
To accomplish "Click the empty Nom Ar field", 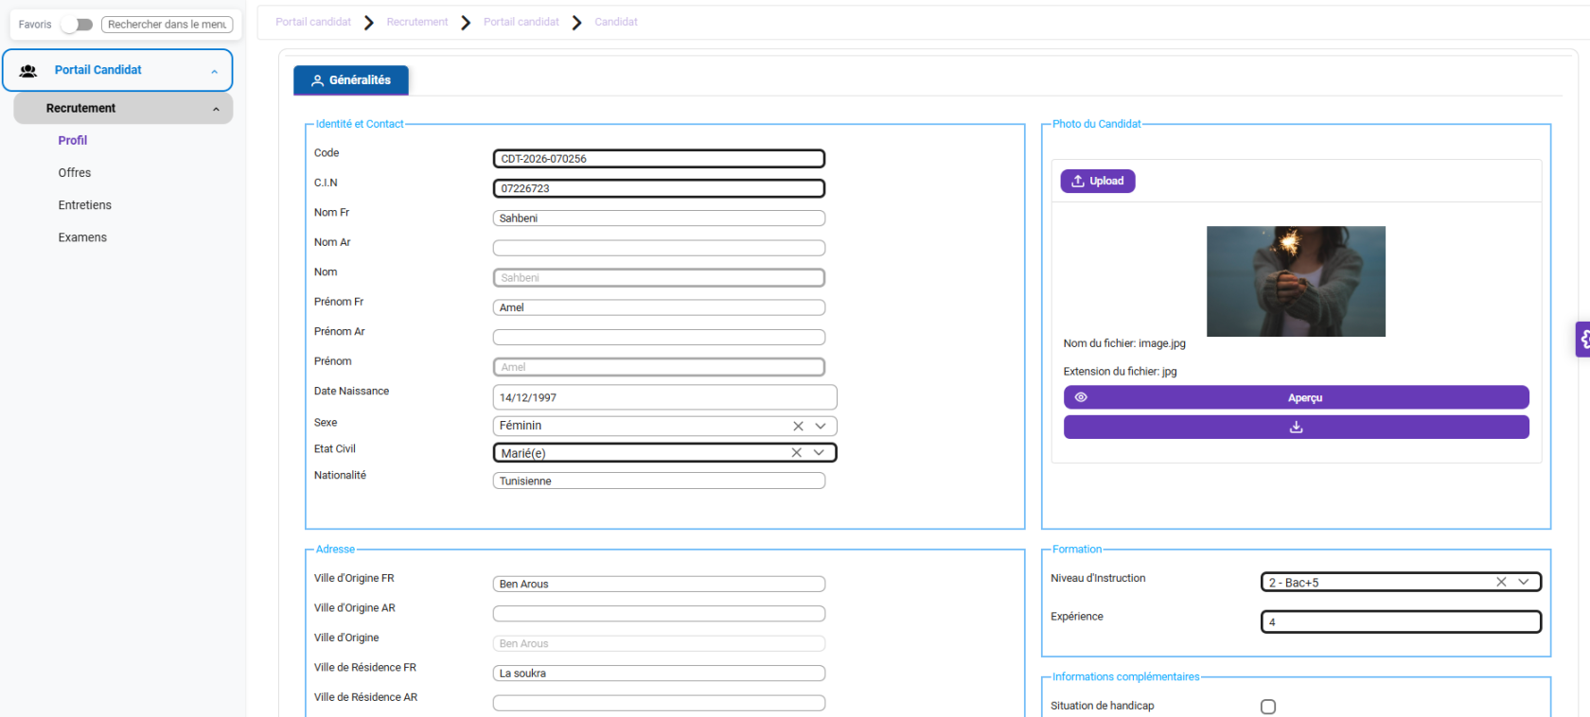I will [659, 248].
